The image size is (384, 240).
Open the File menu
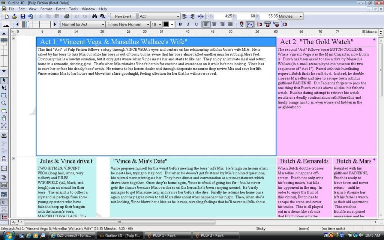point(12,9)
